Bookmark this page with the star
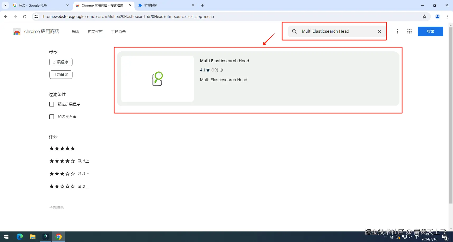Screen dimensions: 453x242 [425, 17]
